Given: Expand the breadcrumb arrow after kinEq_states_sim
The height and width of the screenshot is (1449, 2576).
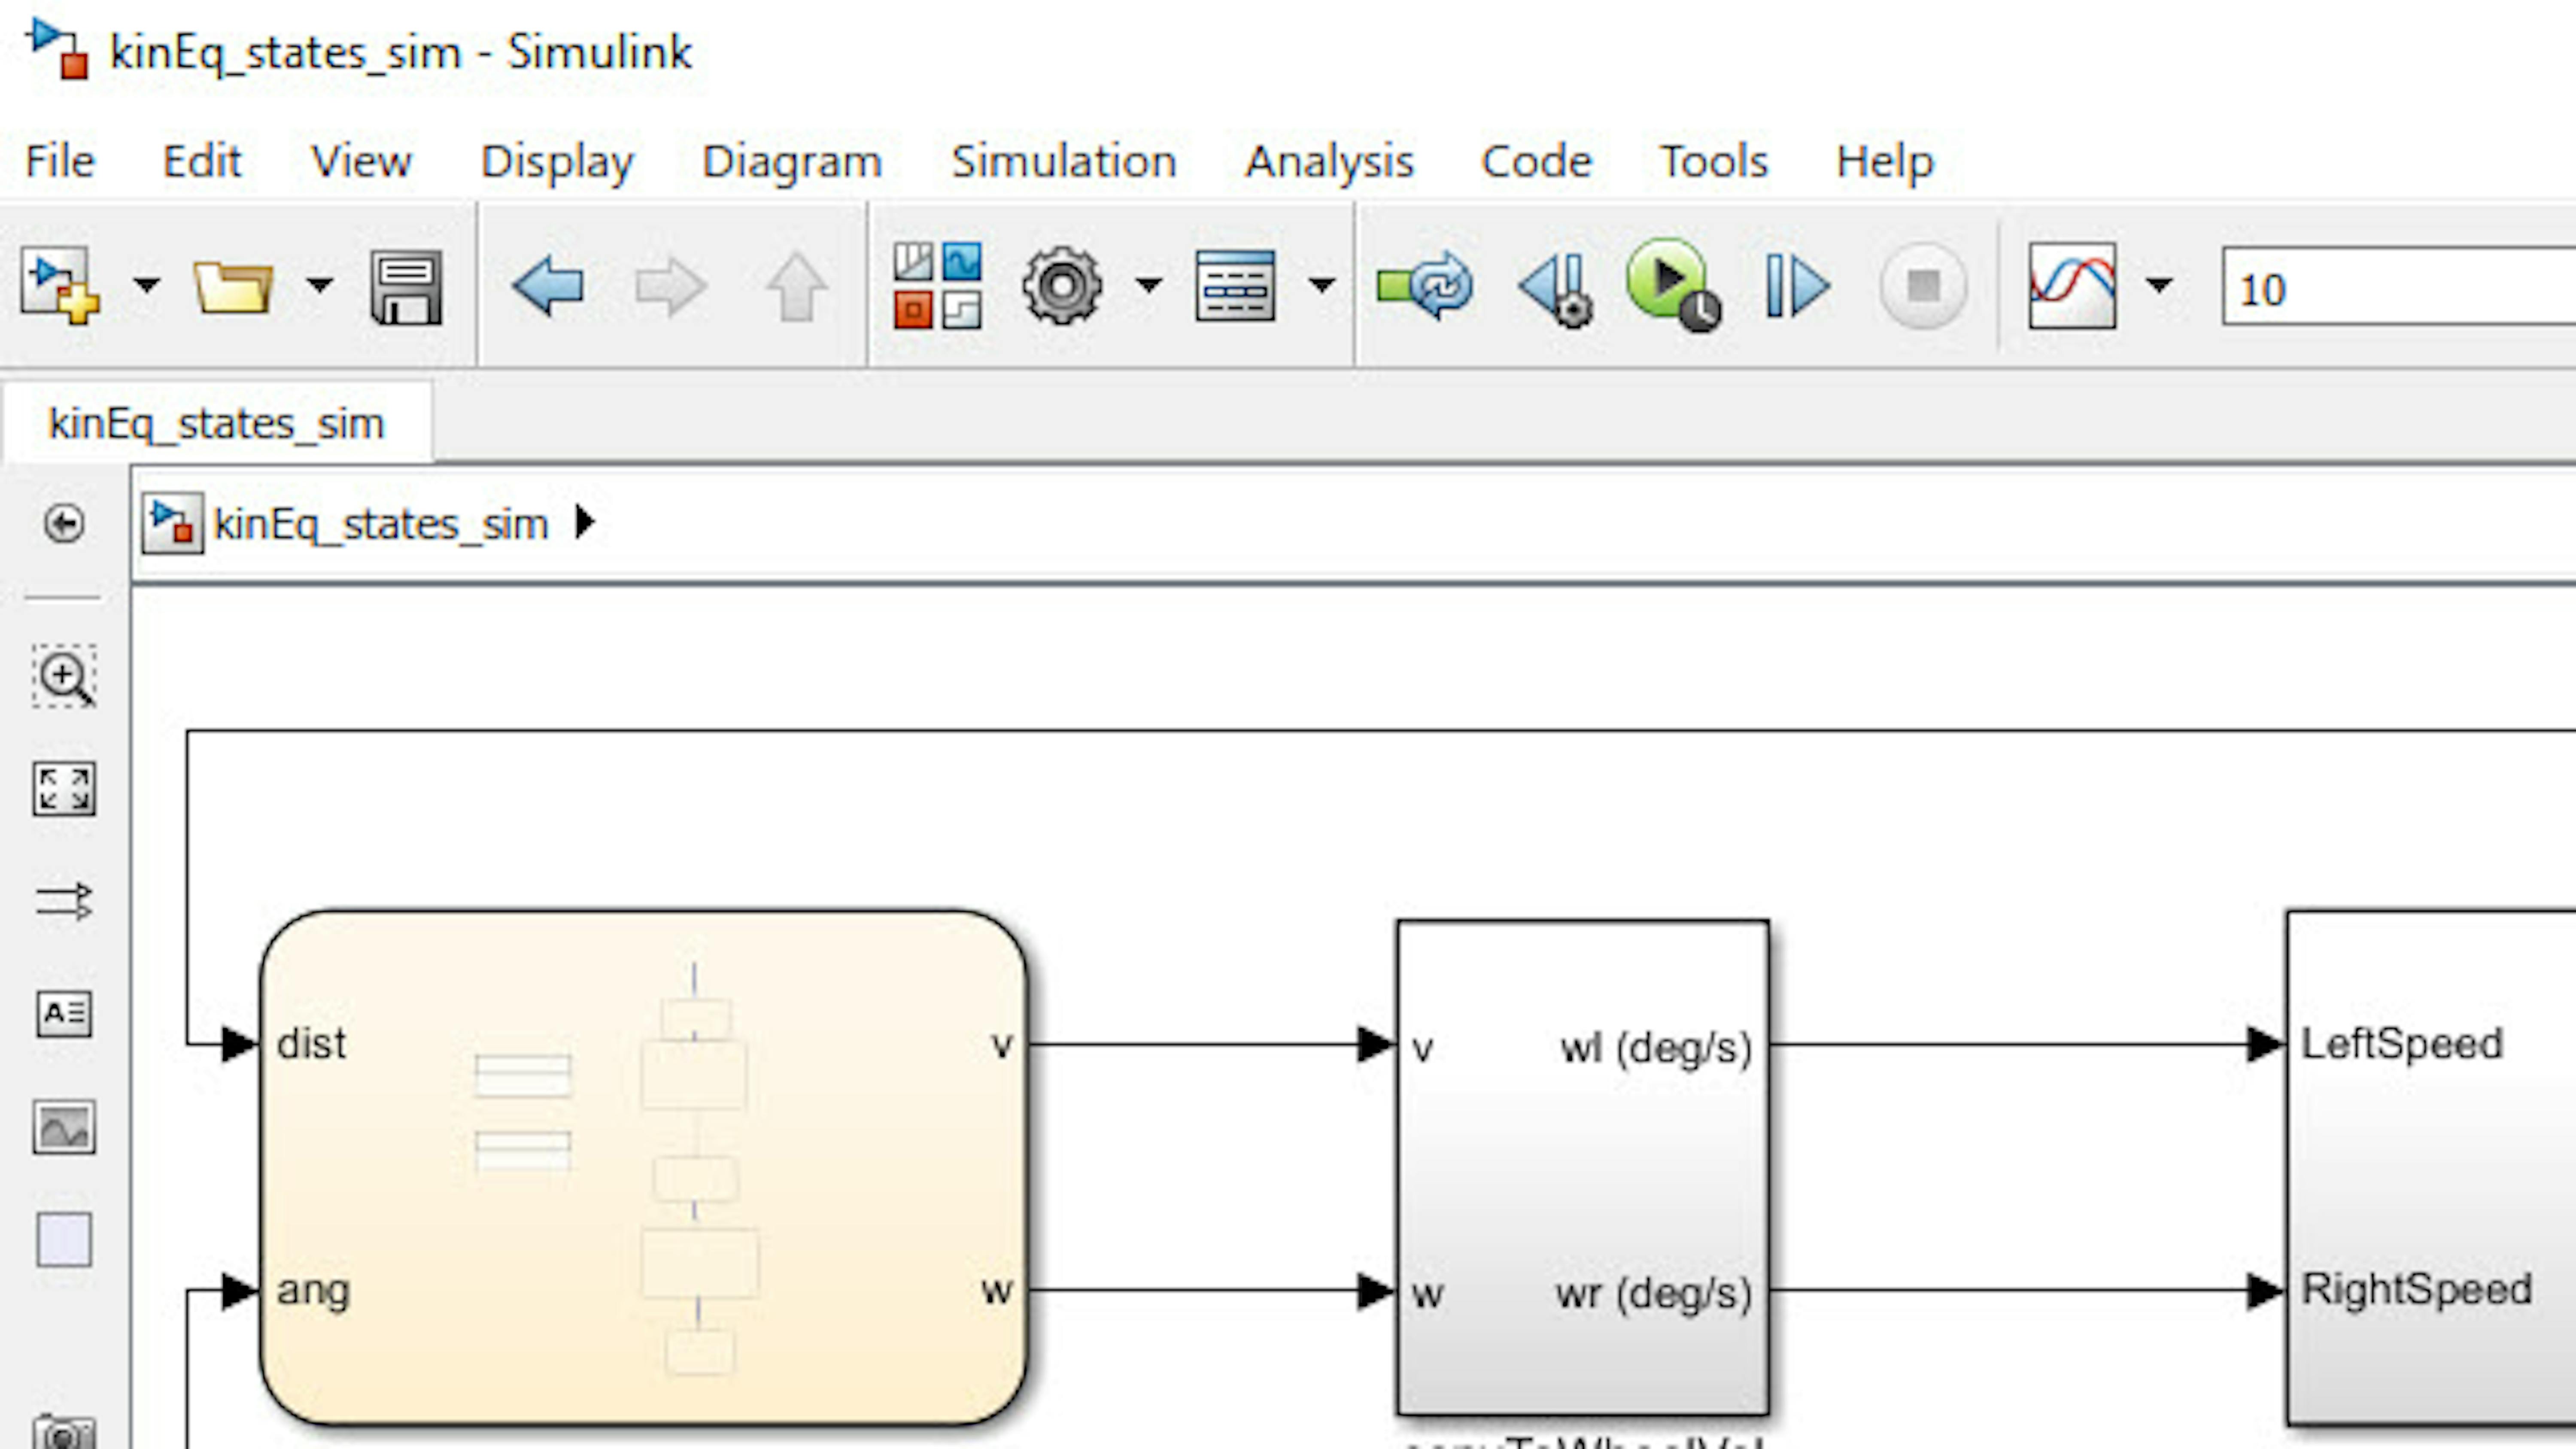Looking at the screenshot, I should click(x=585, y=522).
